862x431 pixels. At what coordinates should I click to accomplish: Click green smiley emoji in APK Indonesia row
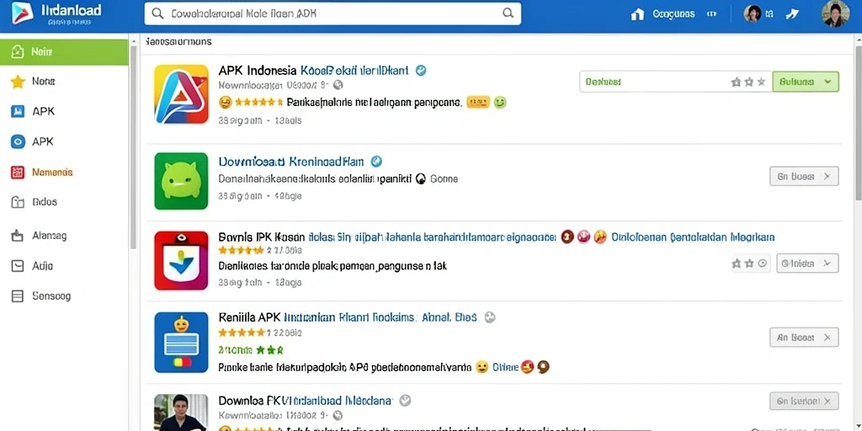tap(500, 102)
